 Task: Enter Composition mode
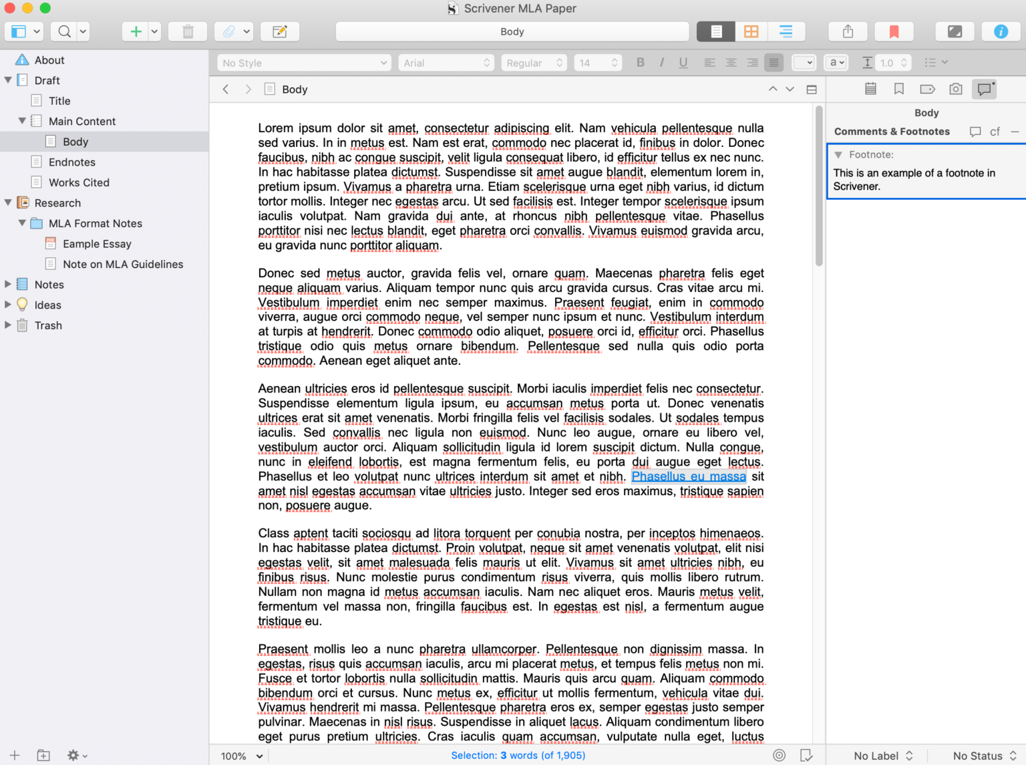tap(955, 31)
